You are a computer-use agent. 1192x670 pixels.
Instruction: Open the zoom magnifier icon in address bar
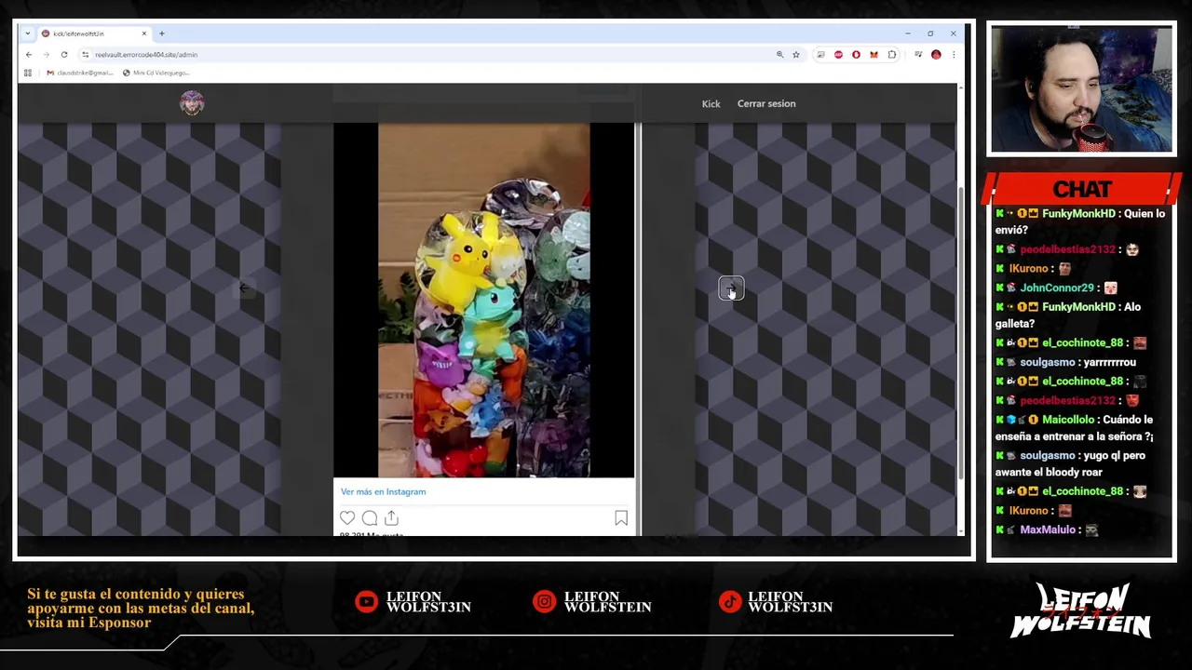(x=779, y=55)
